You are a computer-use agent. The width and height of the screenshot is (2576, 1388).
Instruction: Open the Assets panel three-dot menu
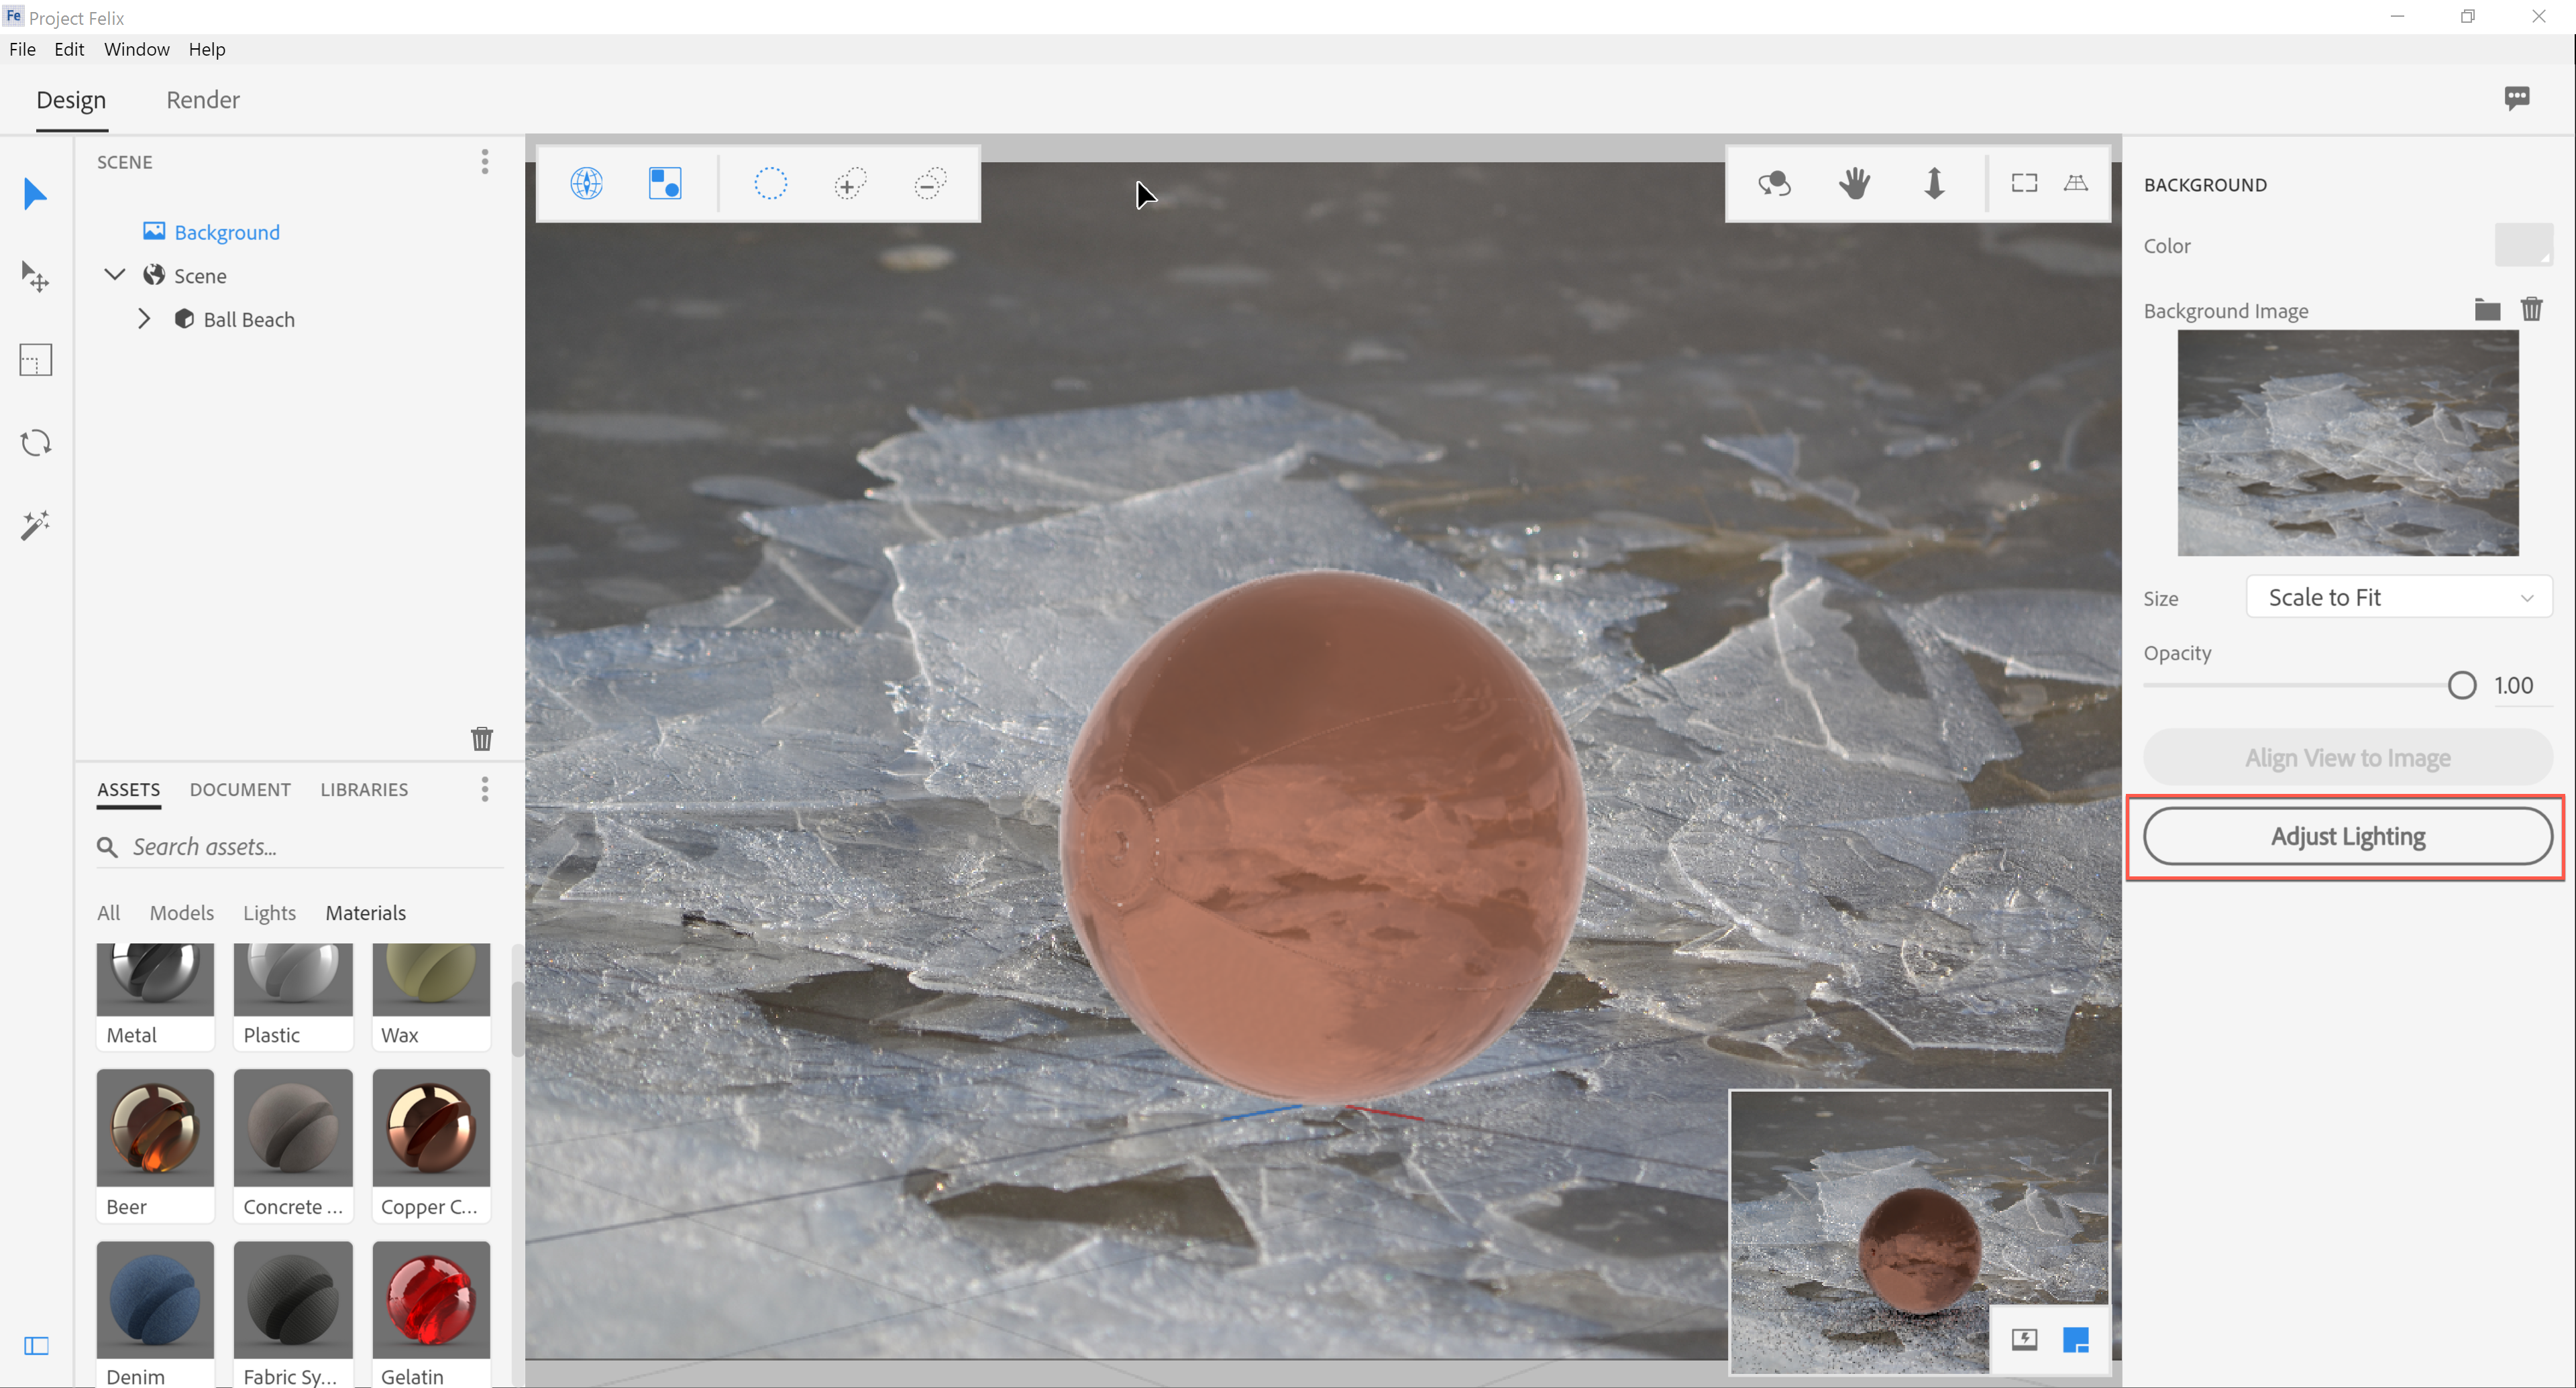485,789
